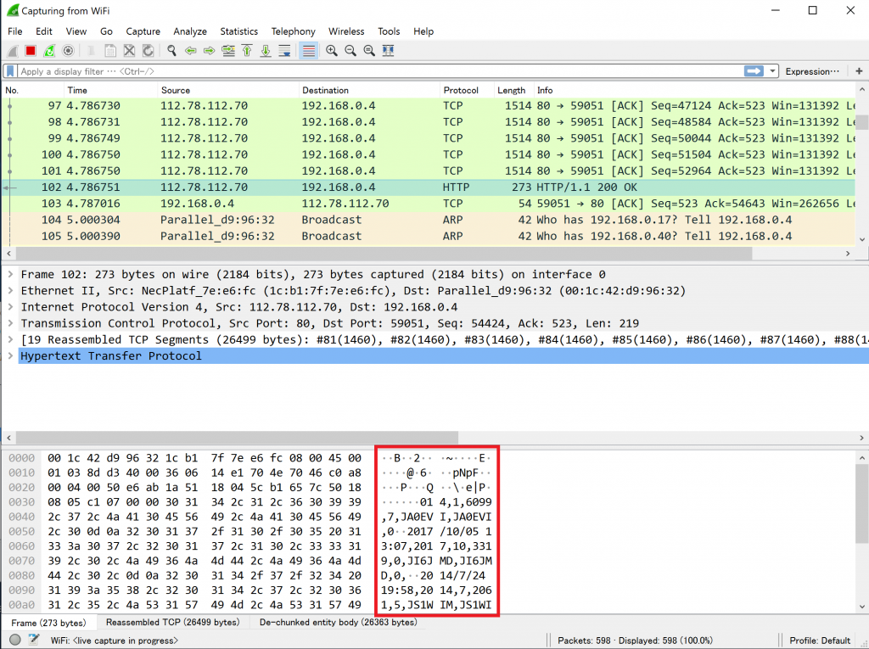Open capture file properties status icon

34,641
